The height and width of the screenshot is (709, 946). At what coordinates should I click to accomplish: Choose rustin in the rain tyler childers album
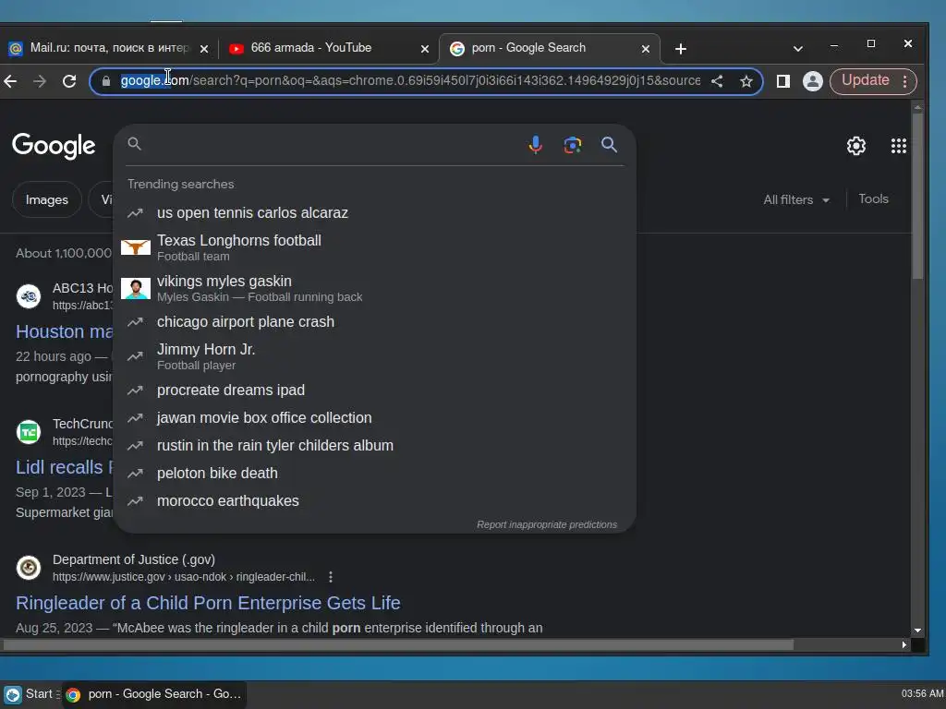(374, 446)
